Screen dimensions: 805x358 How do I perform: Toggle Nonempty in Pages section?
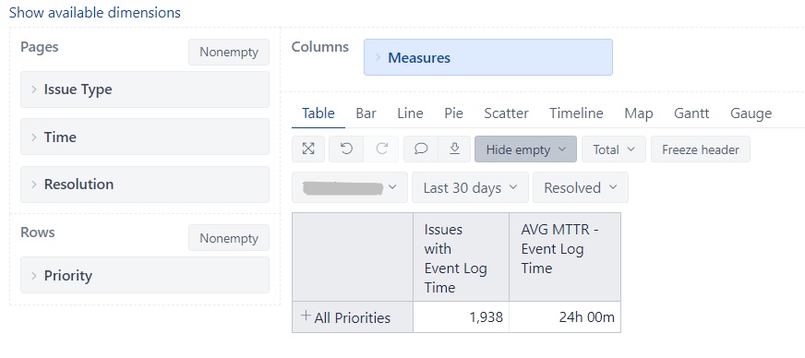(x=229, y=53)
